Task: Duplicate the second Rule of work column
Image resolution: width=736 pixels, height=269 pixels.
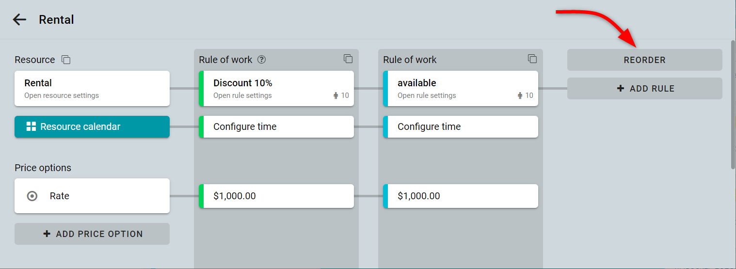Action: [532, 59]
